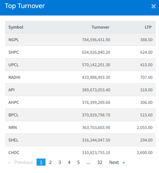Sort by the LTP column header

coord(148,27)
